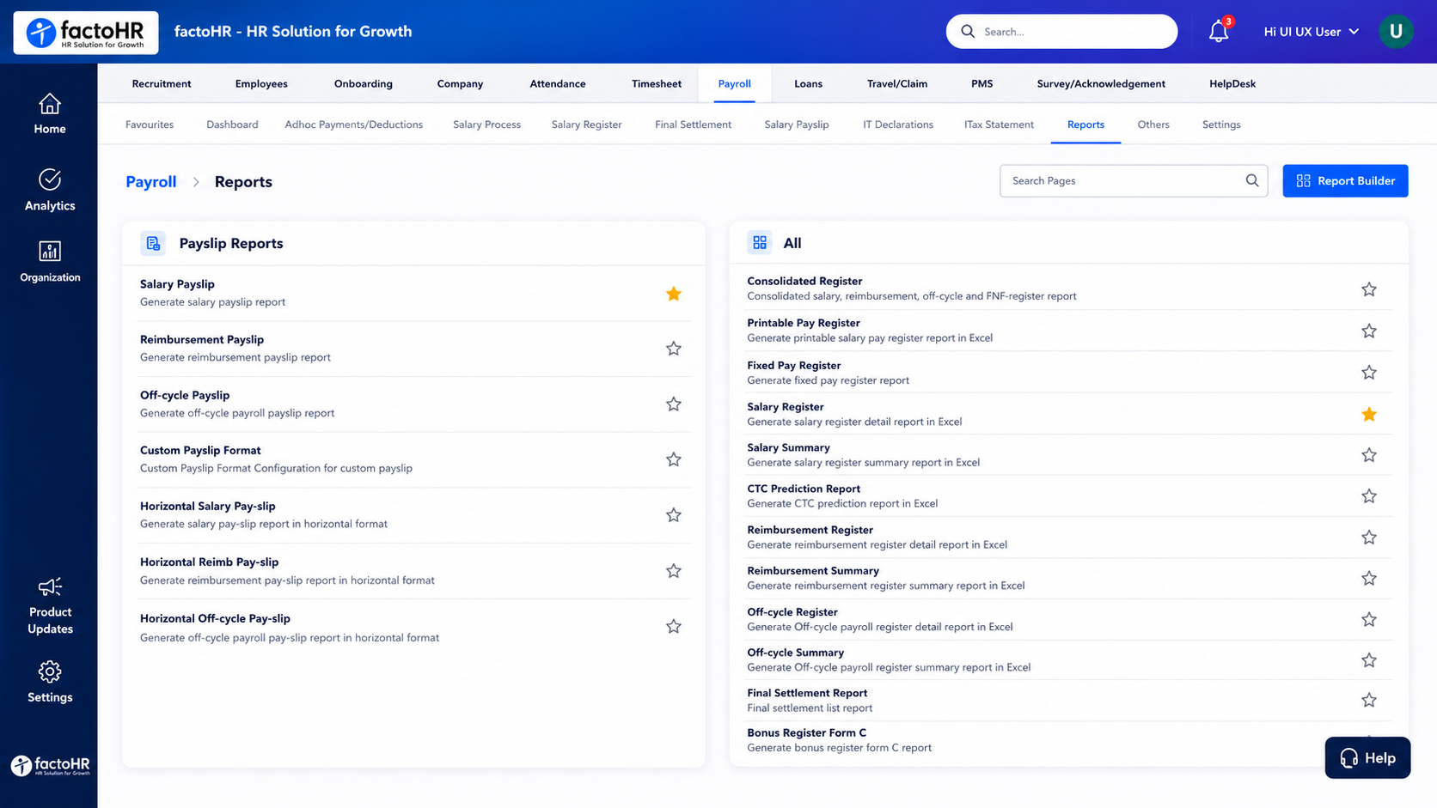Open the Bonus Register Form C report
The width and height of the screenshot is (1437, 808).
point(807,732)
